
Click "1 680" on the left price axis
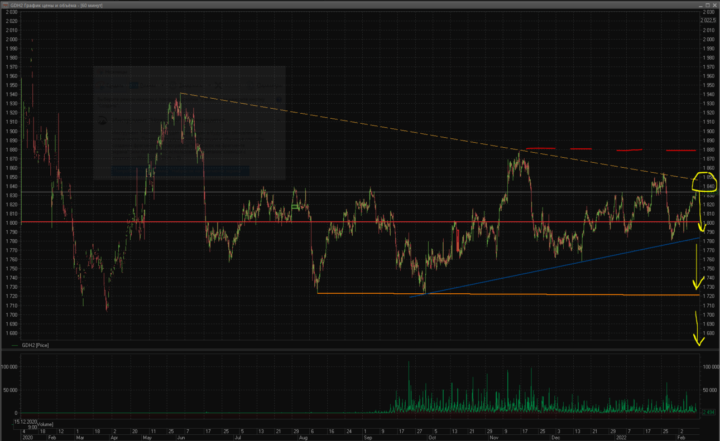click(x=12, y=333)
